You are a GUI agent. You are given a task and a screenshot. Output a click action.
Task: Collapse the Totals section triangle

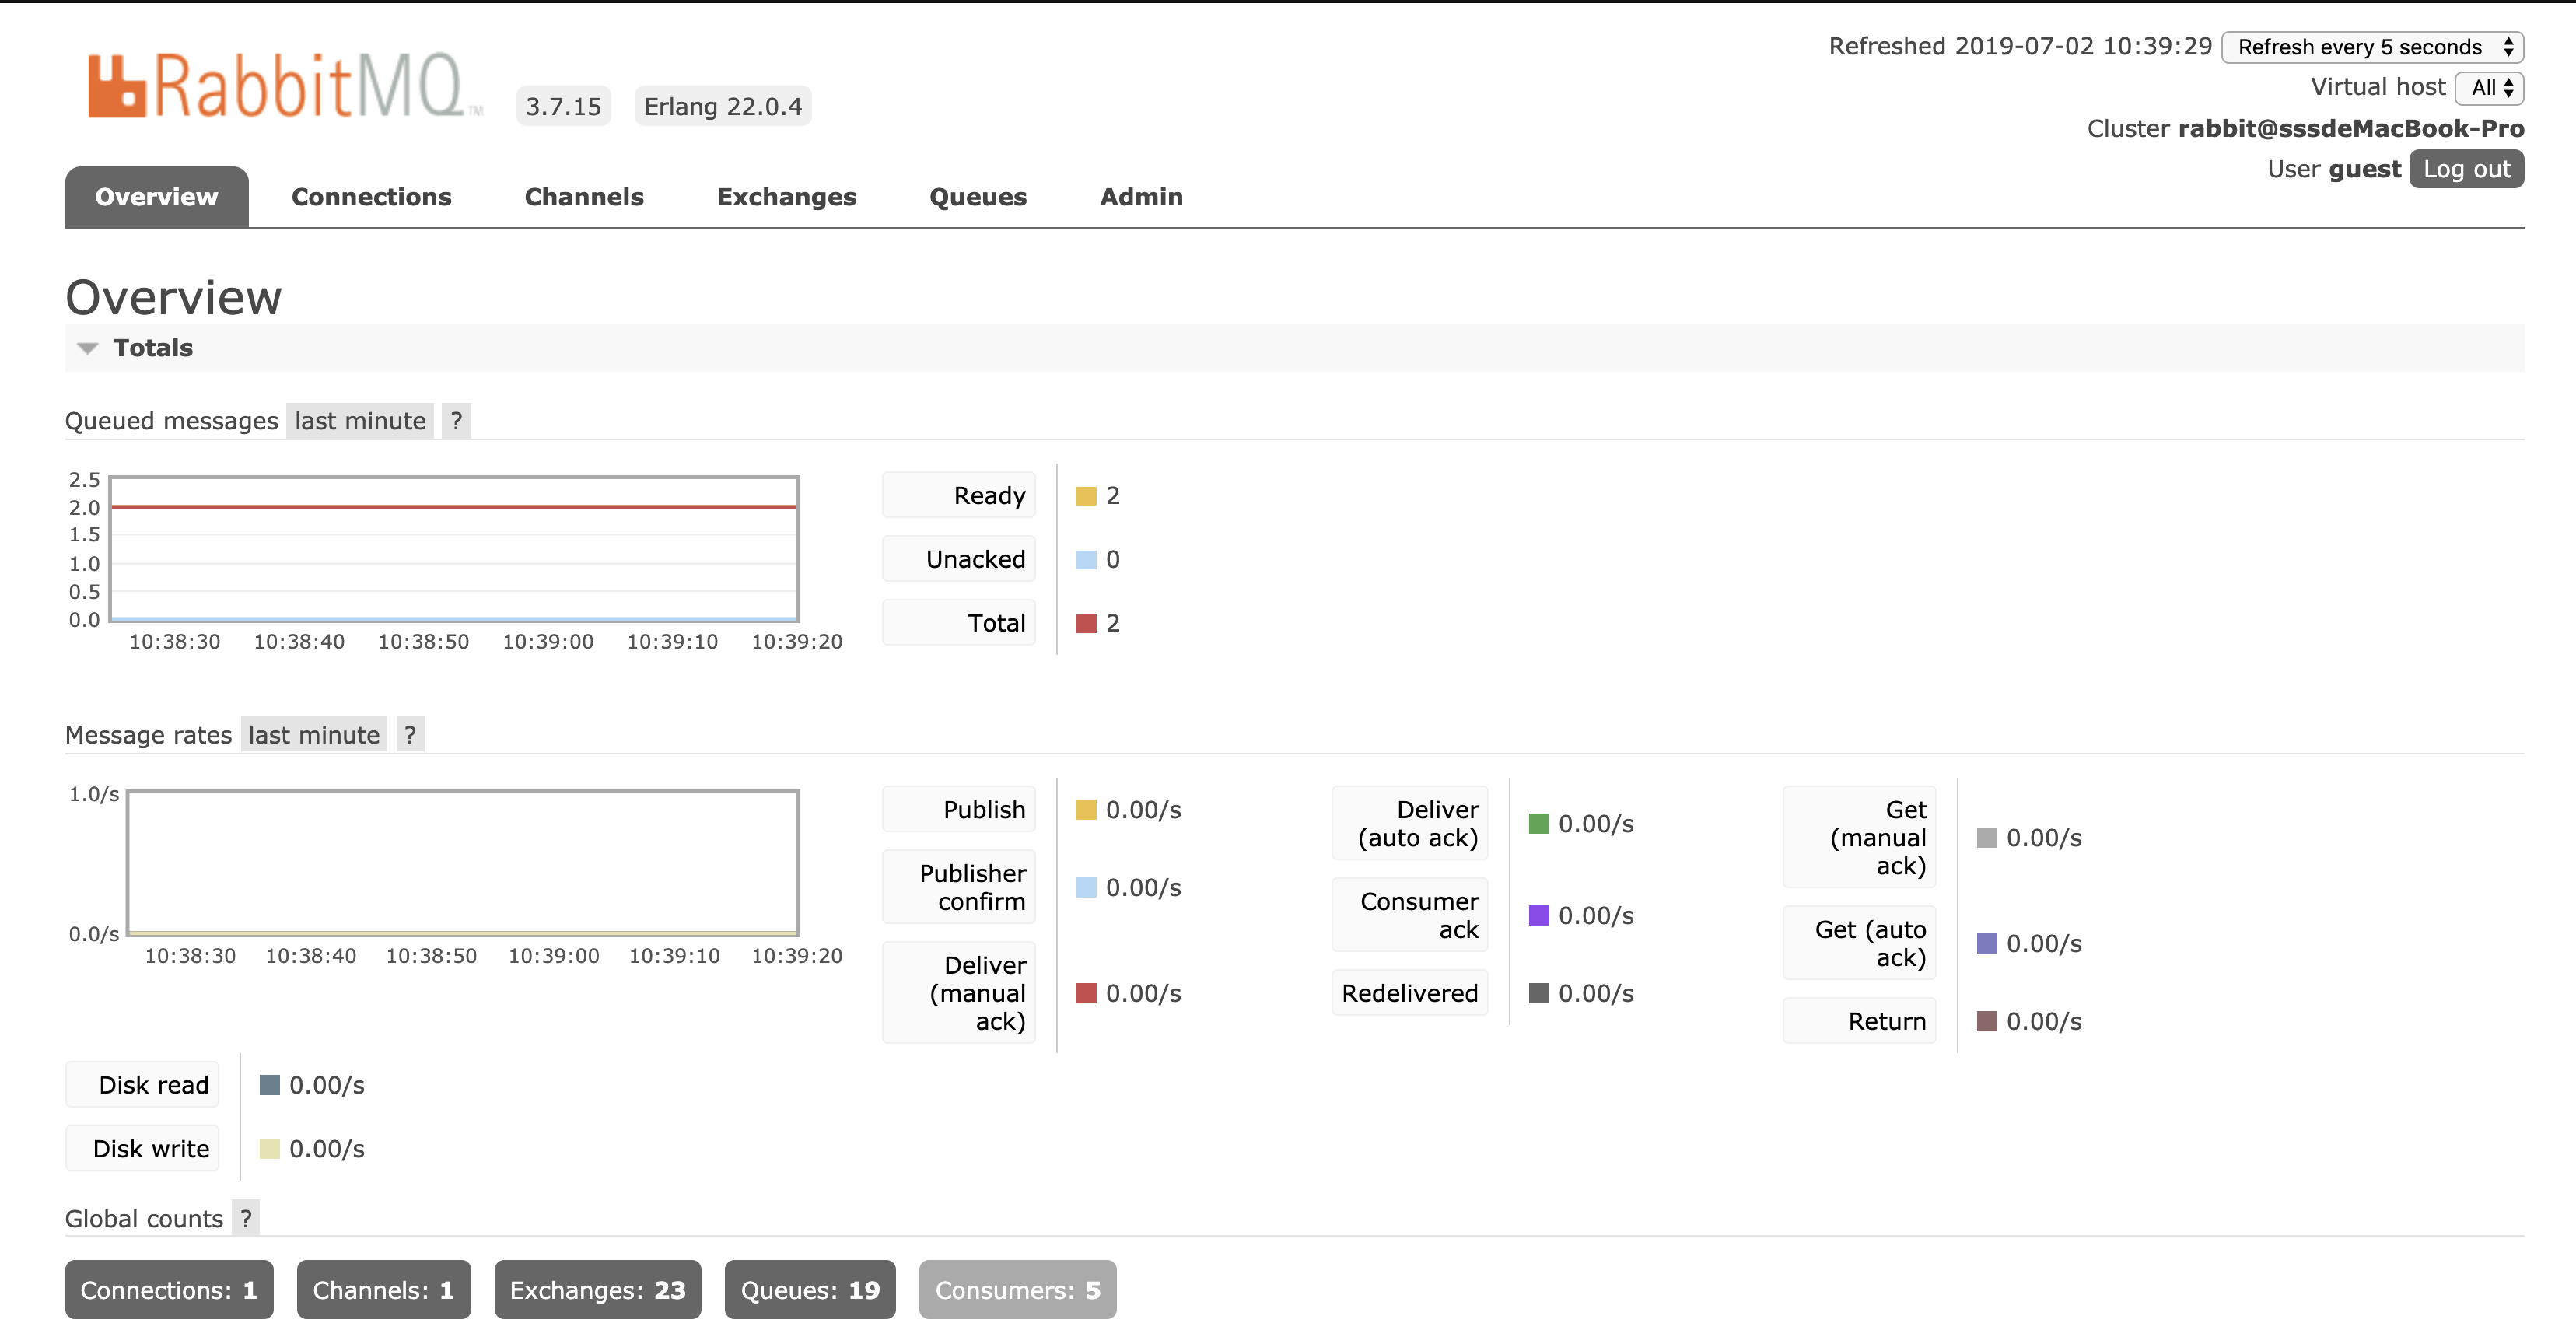point(88,348)
